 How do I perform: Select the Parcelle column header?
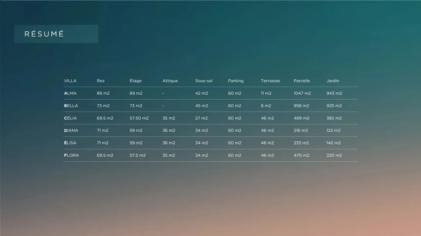[302, 81]
